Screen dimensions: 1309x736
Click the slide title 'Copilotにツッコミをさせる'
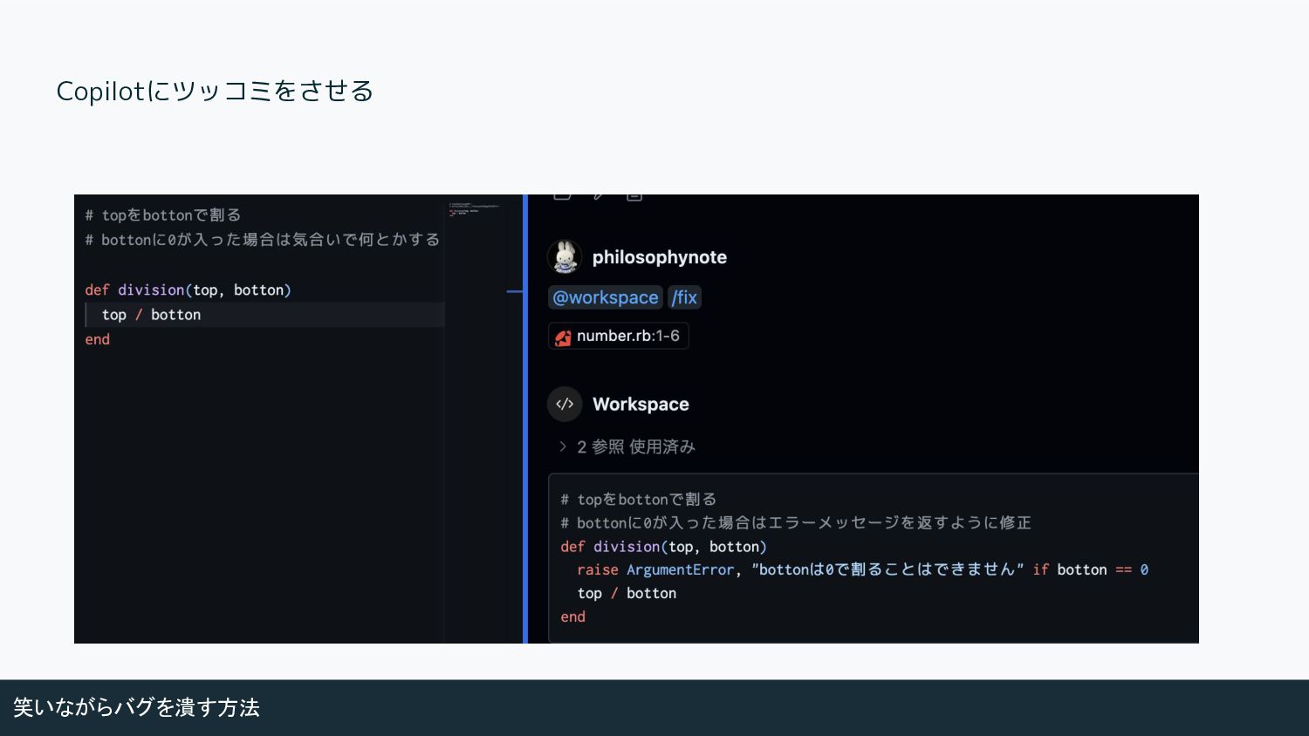click(x=215, y=91)
